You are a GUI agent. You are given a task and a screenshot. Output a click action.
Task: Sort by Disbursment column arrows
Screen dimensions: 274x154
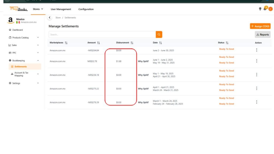(x=132, y=43)
